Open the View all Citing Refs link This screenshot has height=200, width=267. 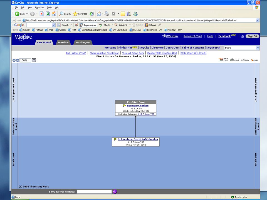click(x=133, y=53)
